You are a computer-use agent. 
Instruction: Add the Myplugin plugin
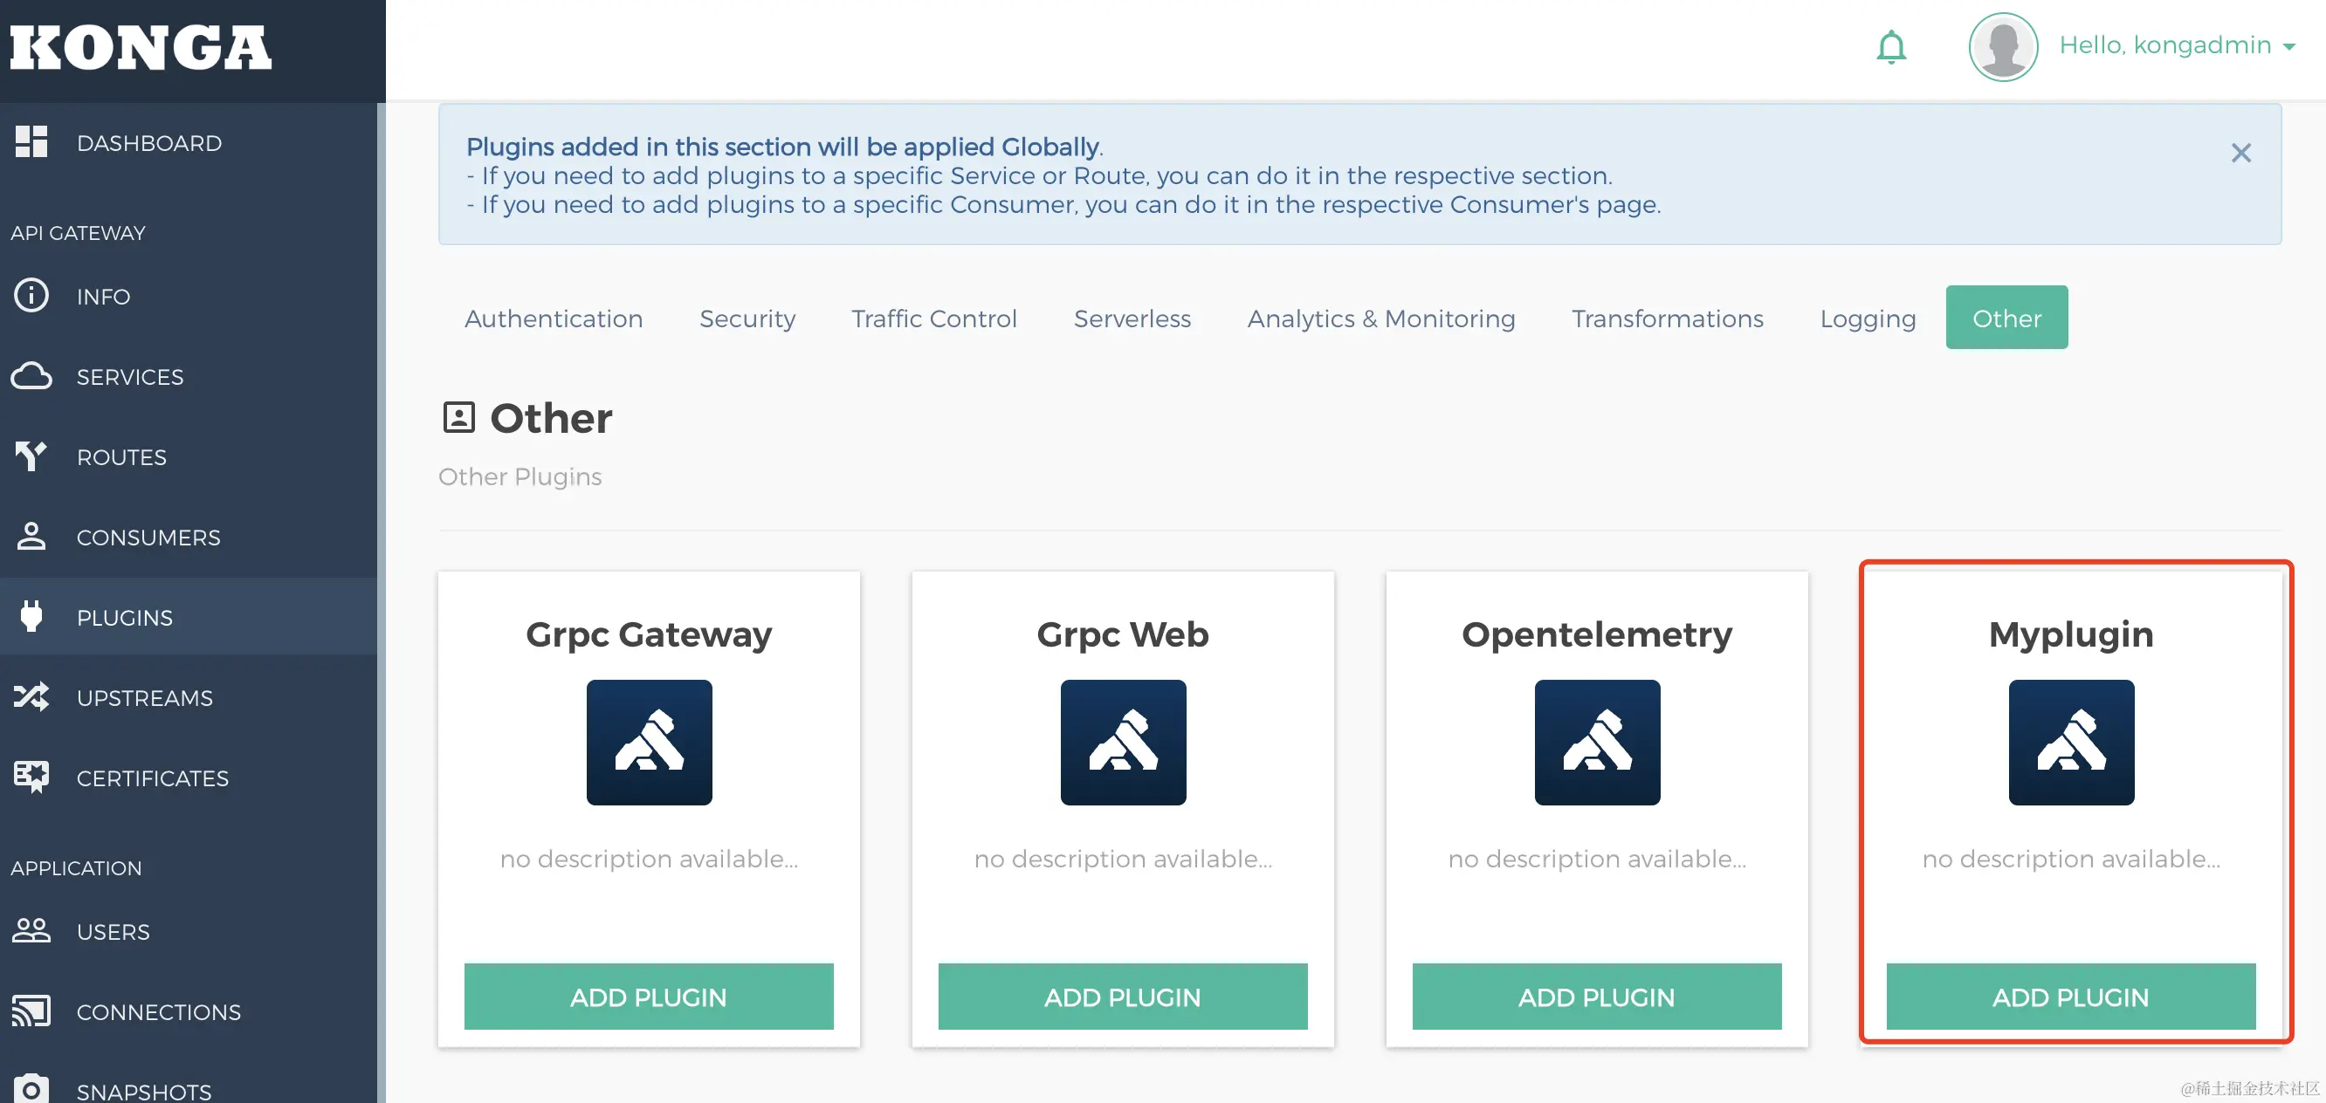pos(2070,997)
